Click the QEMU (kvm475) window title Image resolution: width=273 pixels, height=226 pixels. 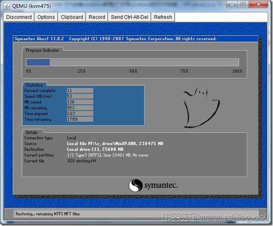pyautogui.click(x=31, y=6)
